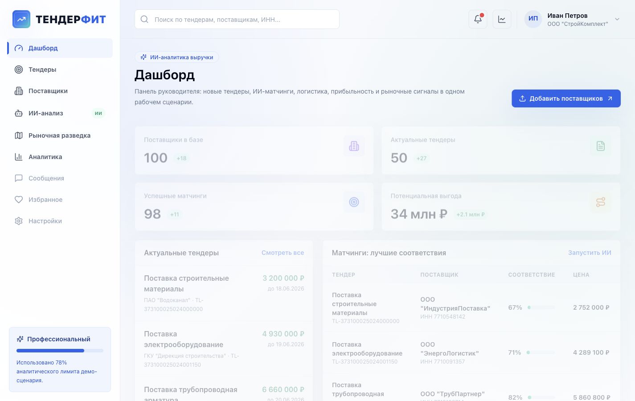Click supplier ООО "ИндустрияПоставка"
The image size is (635, 401).
coord(455,304)
